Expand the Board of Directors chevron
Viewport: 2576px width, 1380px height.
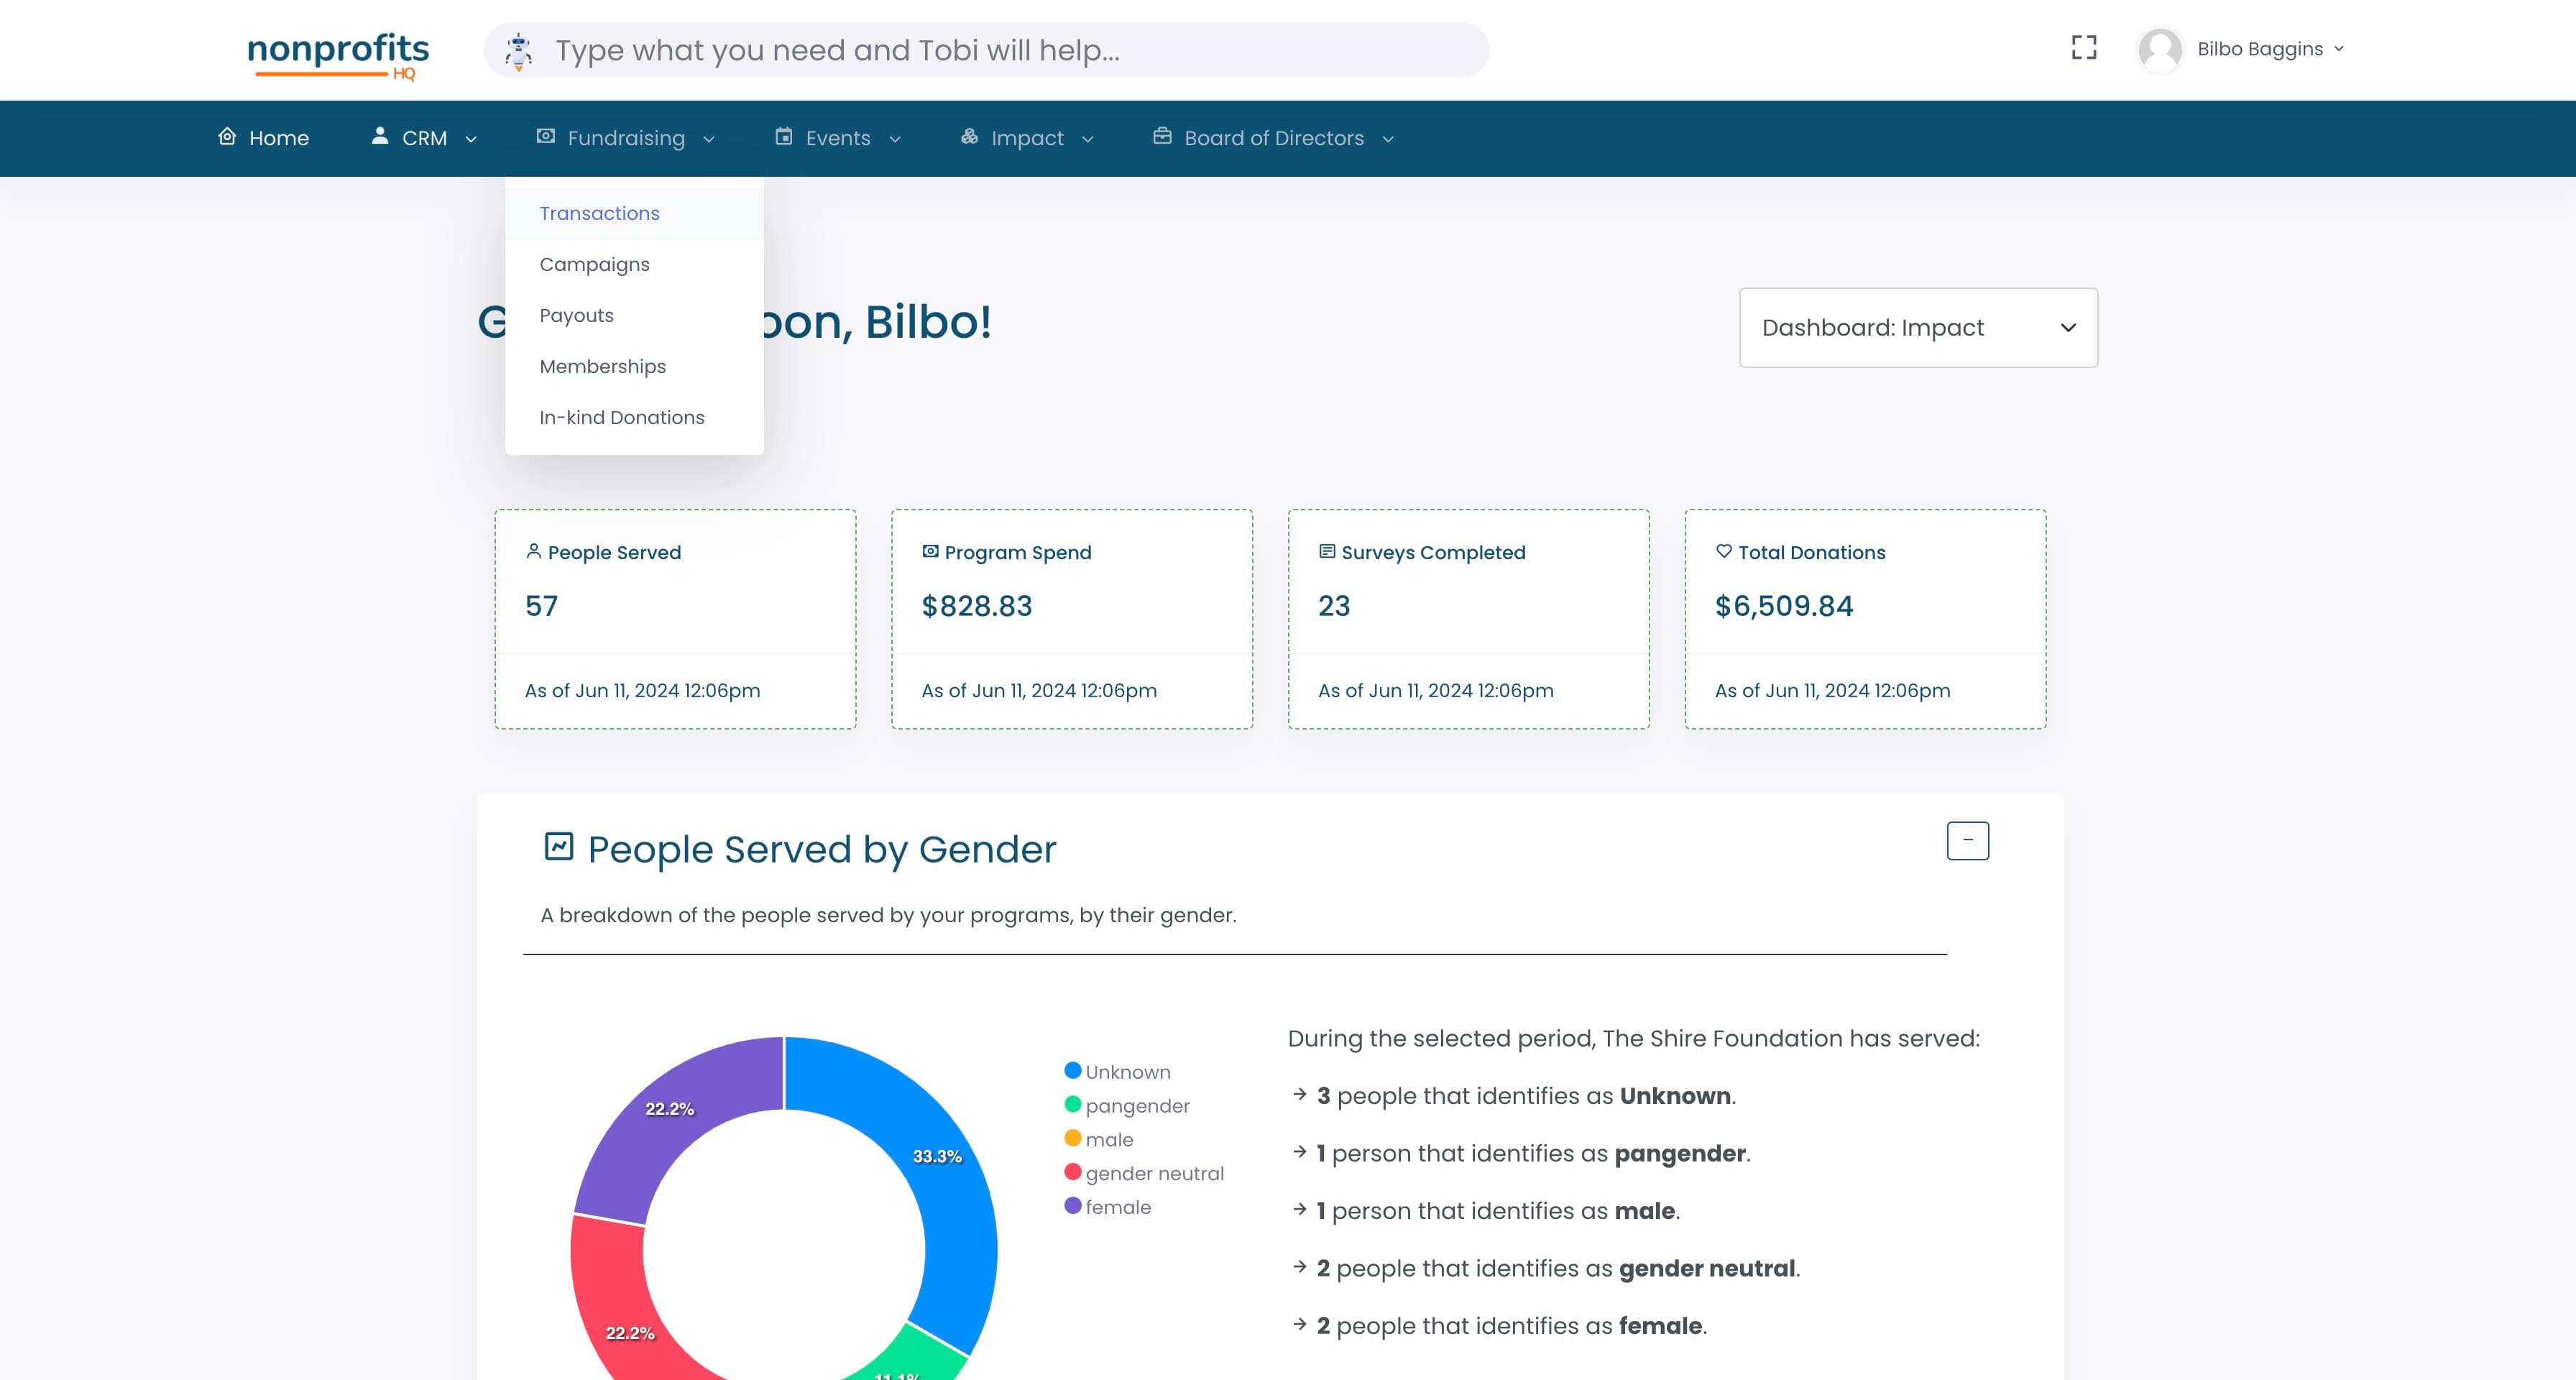[1388, 139]
